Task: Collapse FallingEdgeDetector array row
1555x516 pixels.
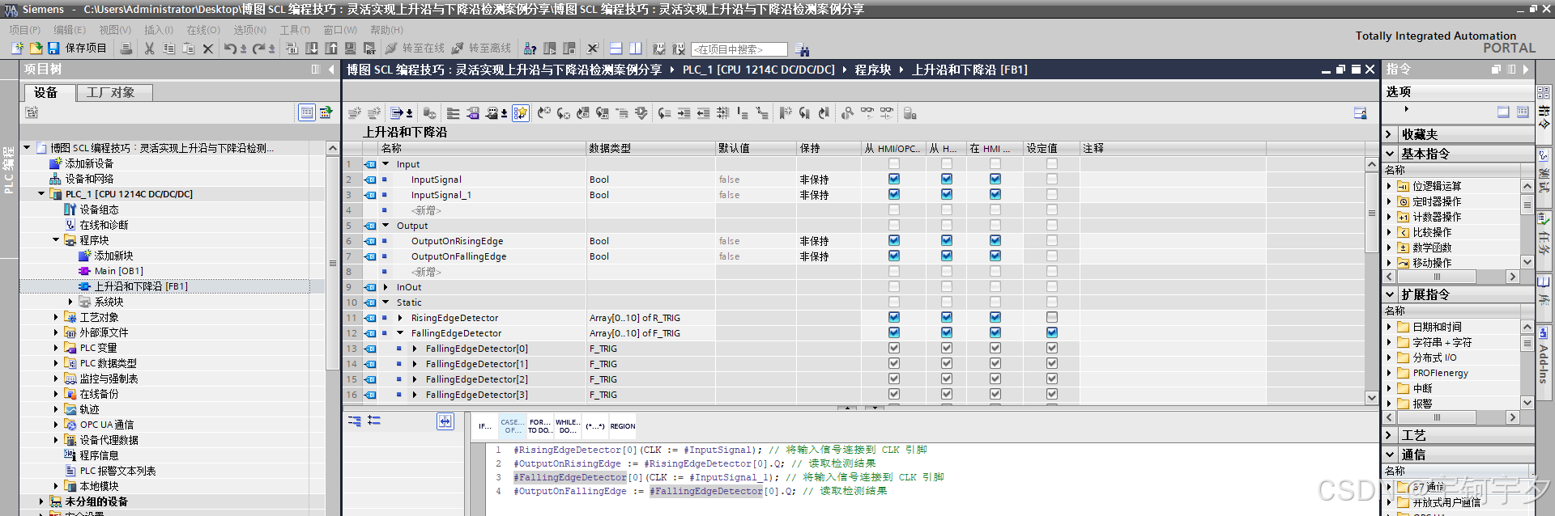Action: tap(400, 333)
